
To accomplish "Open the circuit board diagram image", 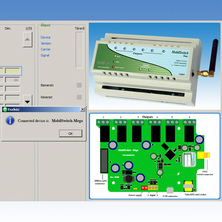I will (154, 156).
